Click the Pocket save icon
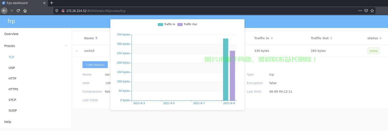The image size is (388, 131). point(366,11)
